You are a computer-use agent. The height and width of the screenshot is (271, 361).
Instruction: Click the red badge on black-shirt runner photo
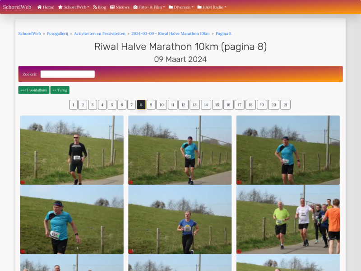23,182
